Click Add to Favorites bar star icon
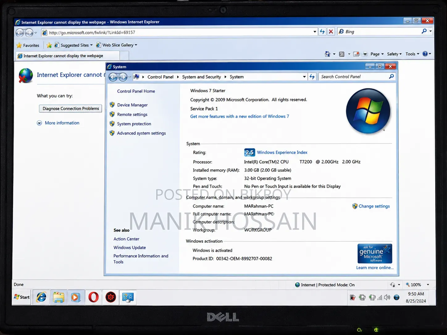Screen dimensions: 447x335 tap(49, 45)
